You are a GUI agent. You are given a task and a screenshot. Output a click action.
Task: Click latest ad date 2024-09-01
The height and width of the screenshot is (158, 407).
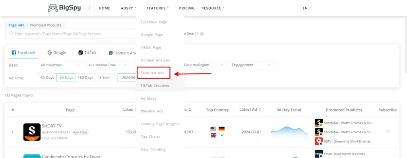[x=251, y=132]
